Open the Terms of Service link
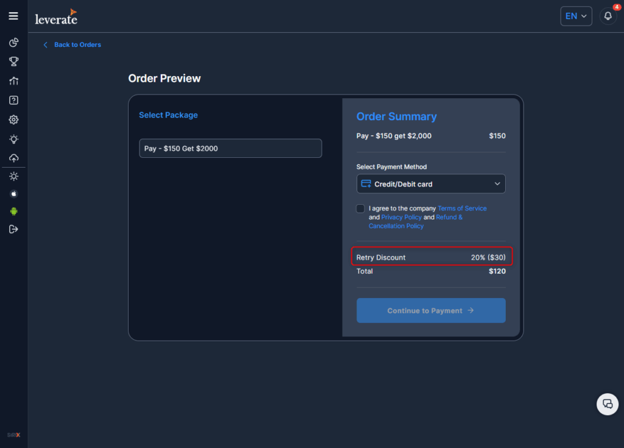 (462, 208)
